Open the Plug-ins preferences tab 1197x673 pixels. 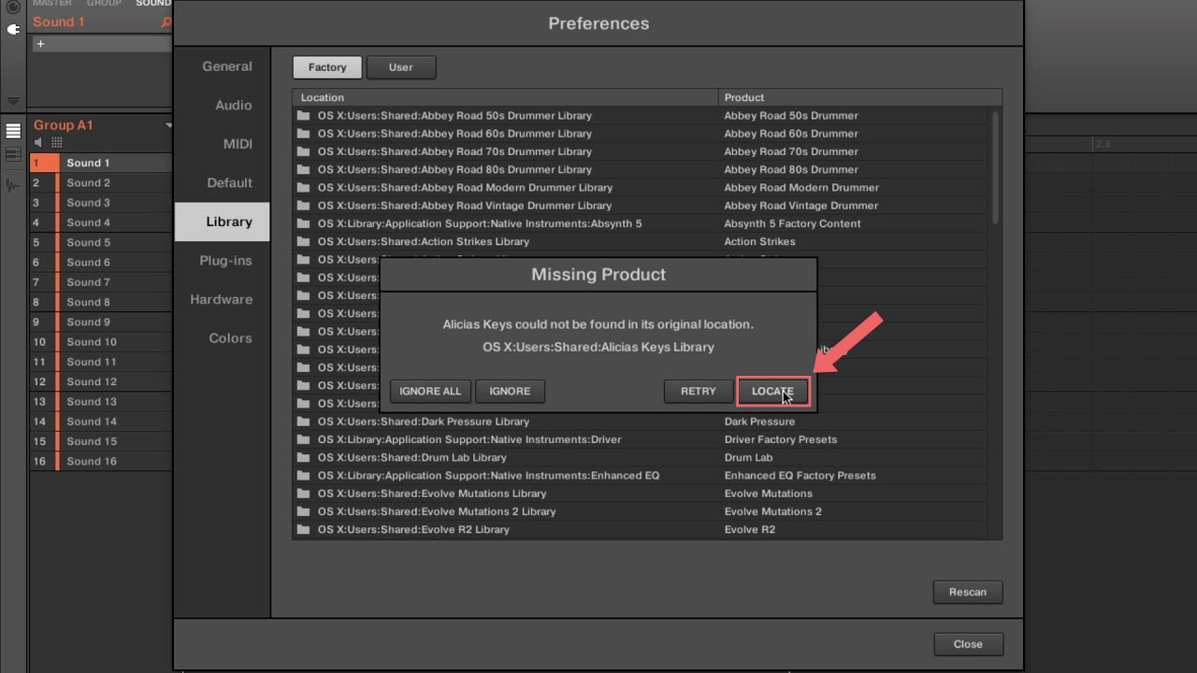tap(225, 261)
